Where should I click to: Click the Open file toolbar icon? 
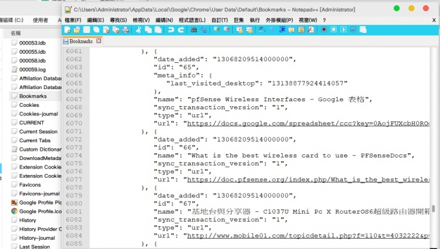point(77,30)
